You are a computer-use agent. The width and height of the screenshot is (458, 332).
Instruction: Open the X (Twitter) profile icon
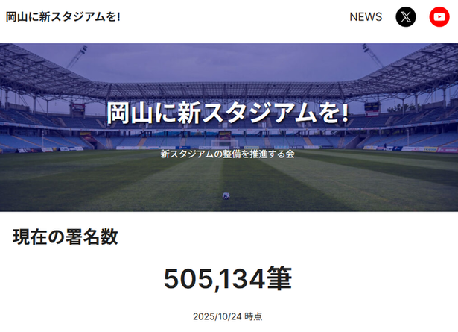pos(406,16)
